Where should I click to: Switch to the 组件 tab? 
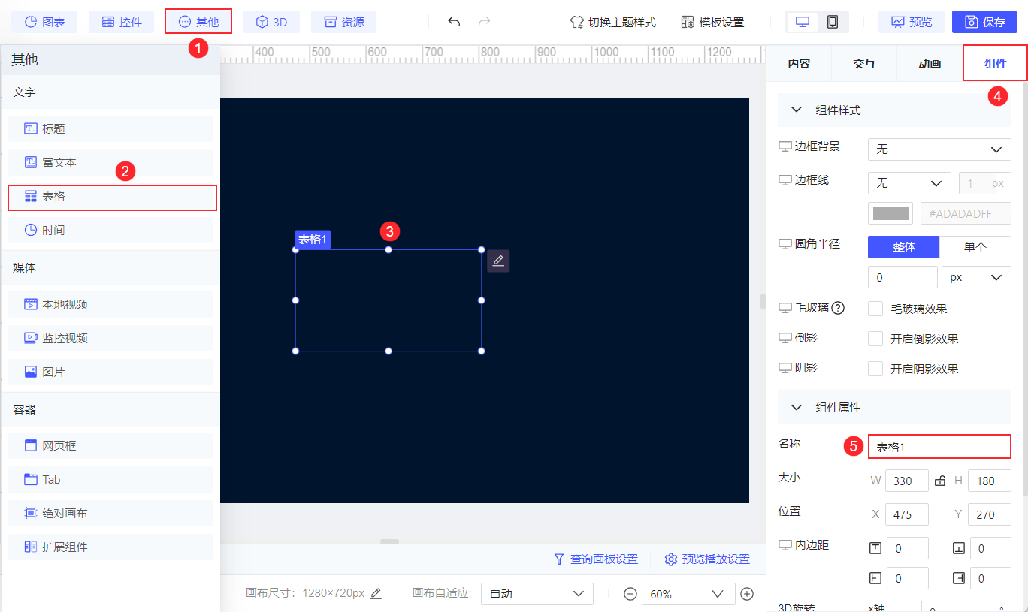(995, 63)
